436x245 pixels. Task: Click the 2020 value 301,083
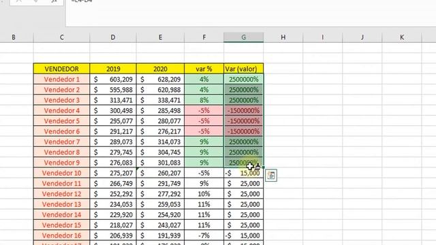[x=160, y=163]
